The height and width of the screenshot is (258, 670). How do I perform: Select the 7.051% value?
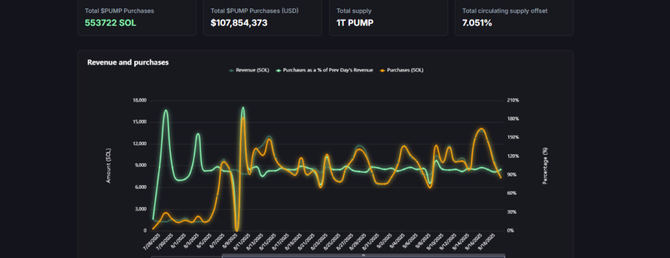pyautogui.click(x=477, y=23)
